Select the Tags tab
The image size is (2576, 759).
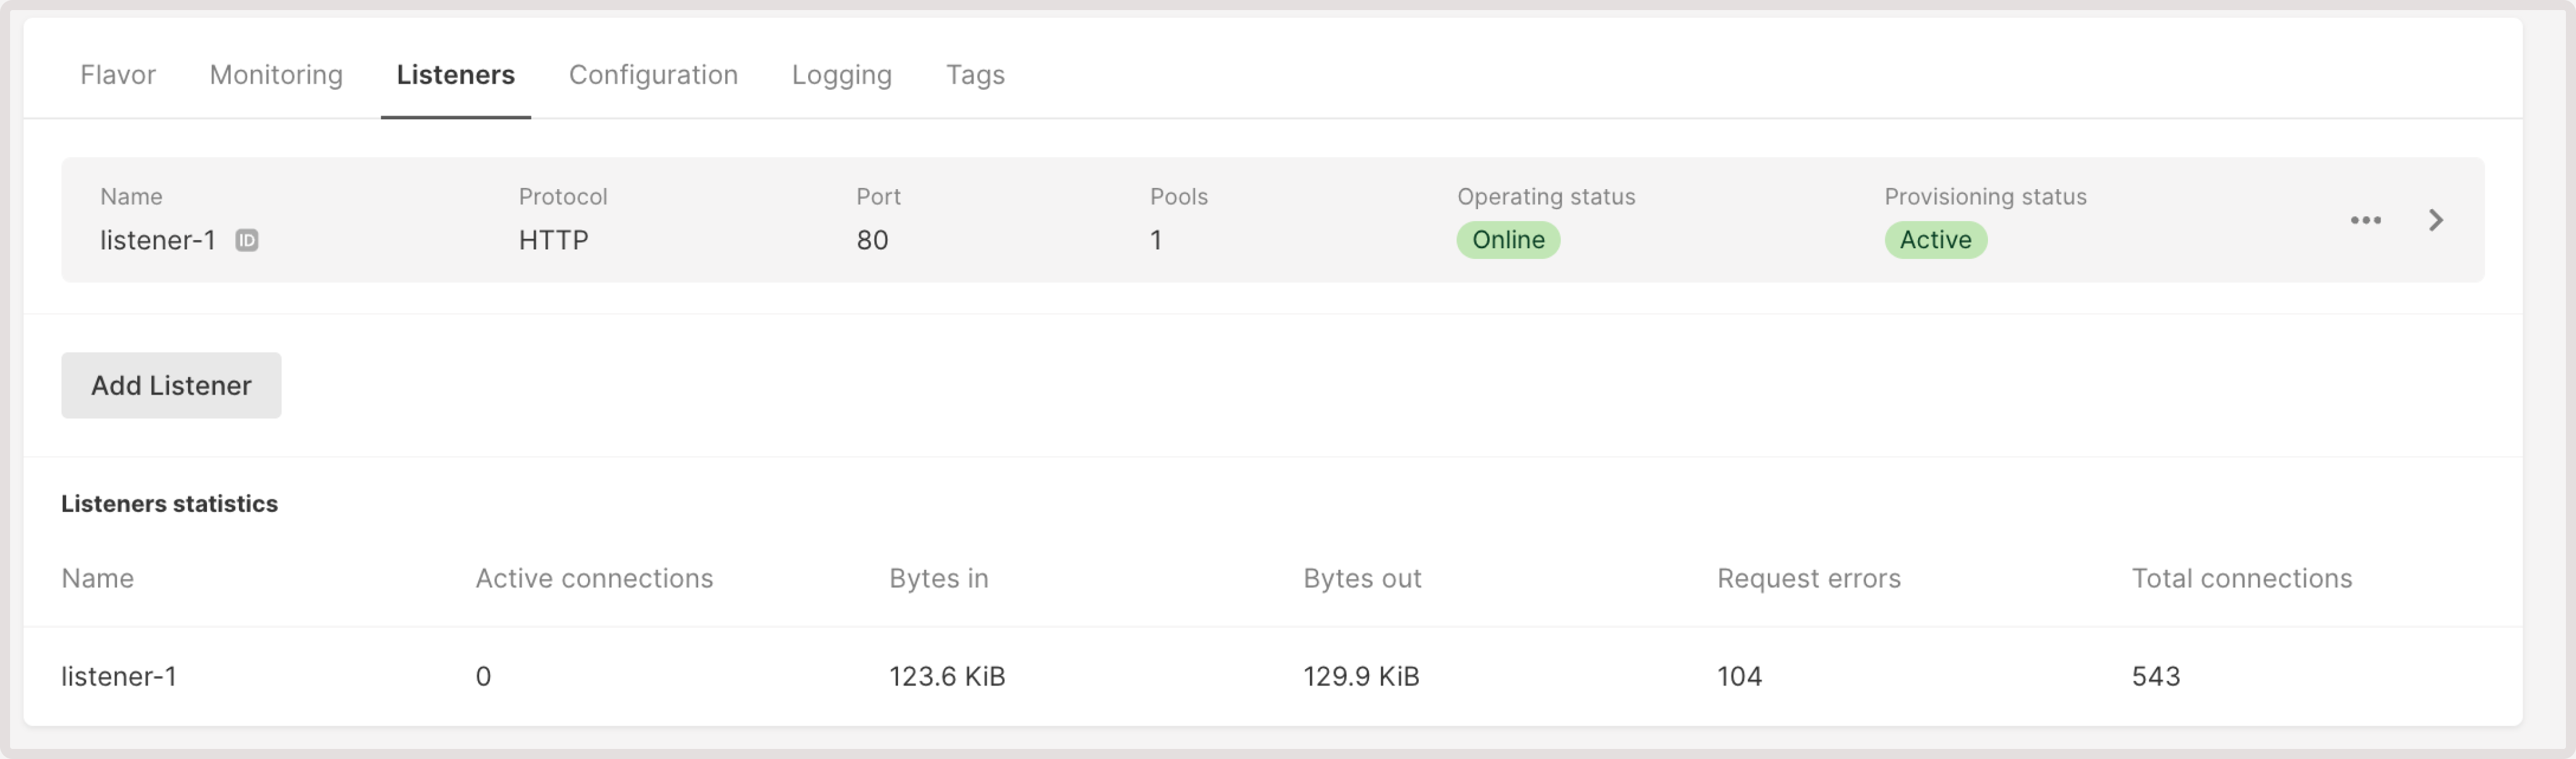(x=975, y=75)
